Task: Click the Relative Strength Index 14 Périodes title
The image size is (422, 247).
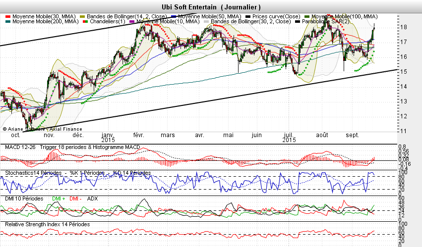Action: [48, 224]
